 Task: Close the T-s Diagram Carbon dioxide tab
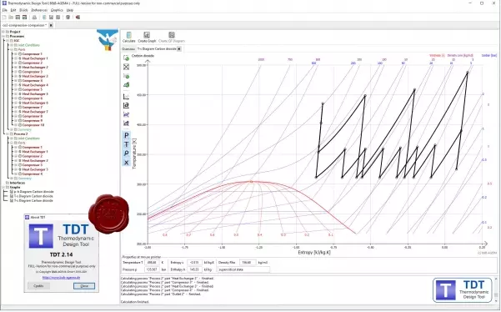pyautogui.click(x=179, y=49)
